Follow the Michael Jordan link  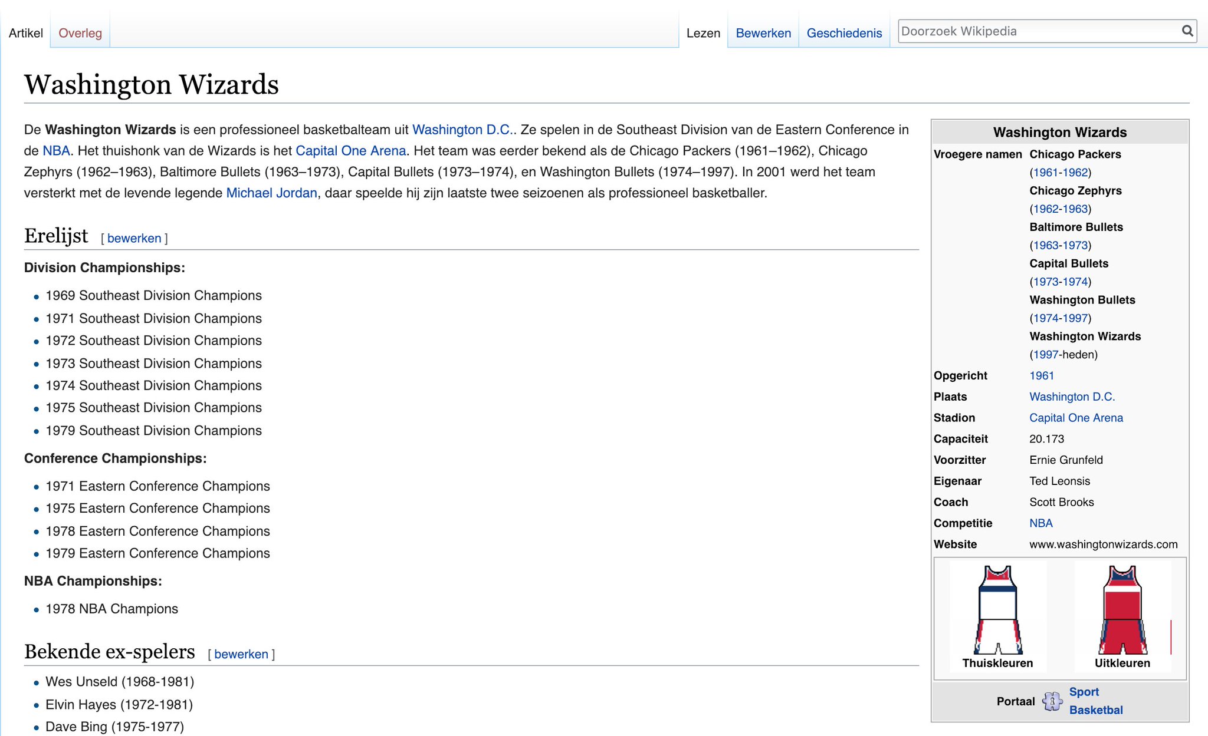271,193
